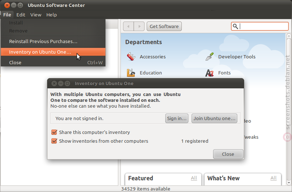Click greyed Install menu entry
This screenshot has height=192, width=292.
(53, 23)
